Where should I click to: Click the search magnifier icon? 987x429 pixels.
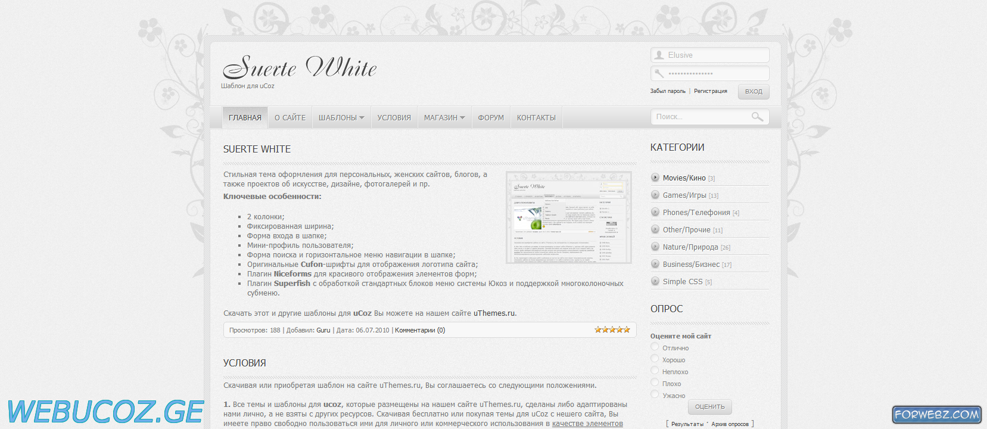click(757, 117)
